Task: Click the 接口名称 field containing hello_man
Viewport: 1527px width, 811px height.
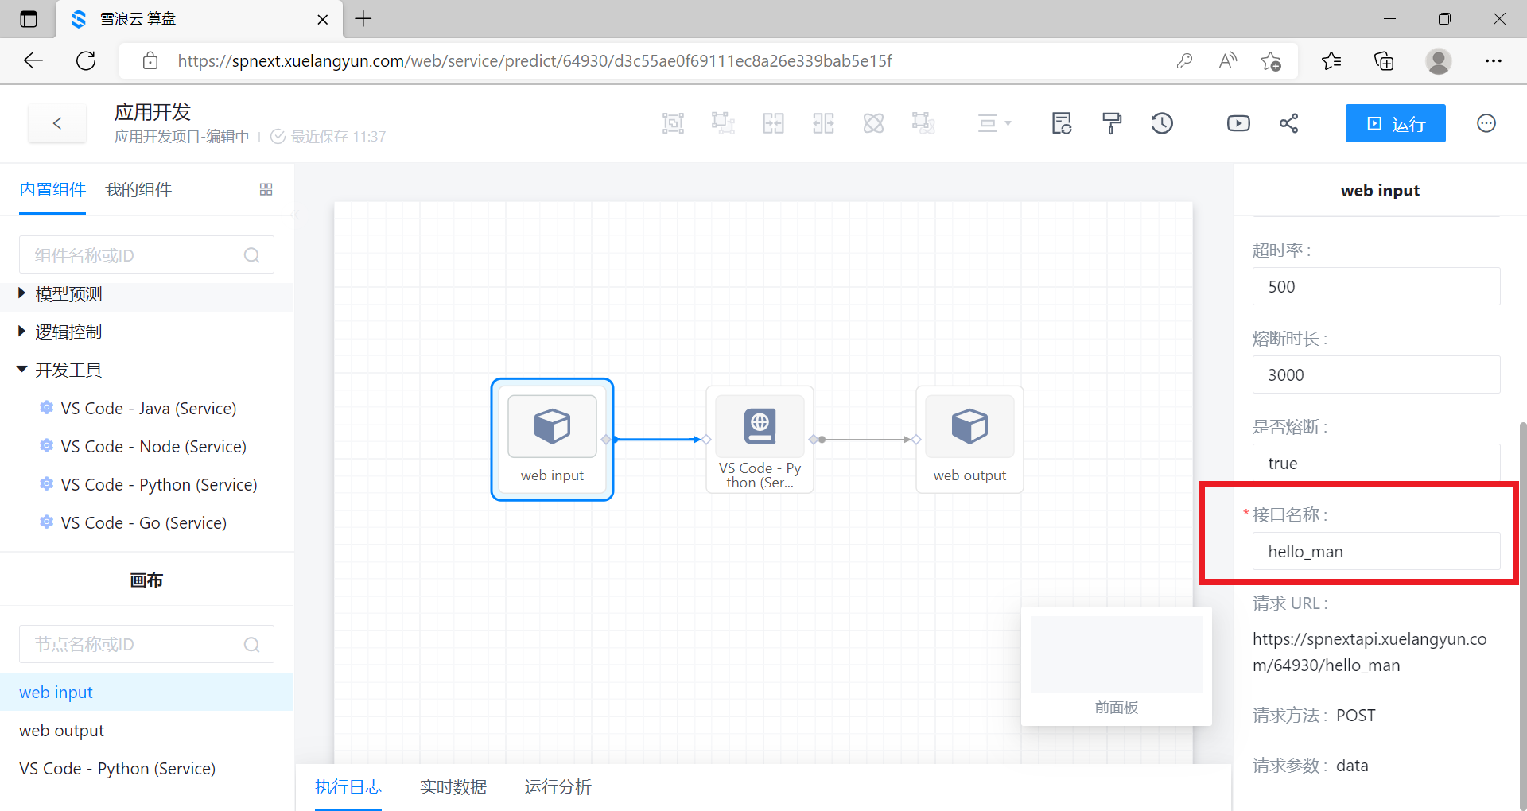Action: click(1376, 552)
